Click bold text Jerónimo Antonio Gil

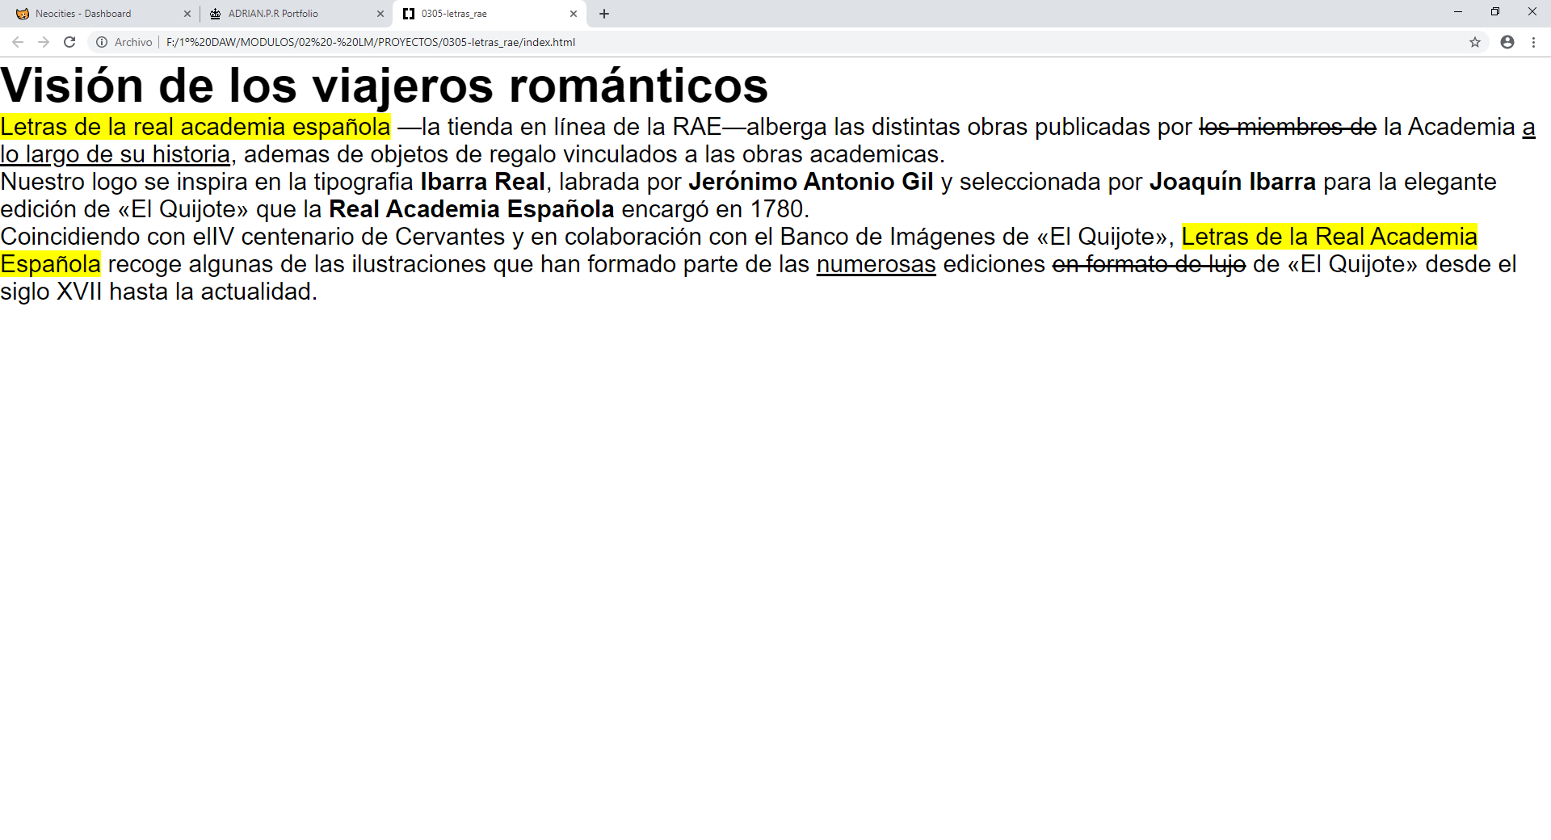click(x=810, y=182)
